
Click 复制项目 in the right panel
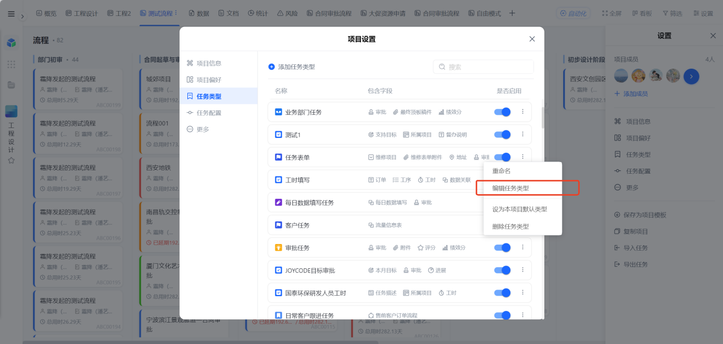pyautogui.click(x=631, y=231)
